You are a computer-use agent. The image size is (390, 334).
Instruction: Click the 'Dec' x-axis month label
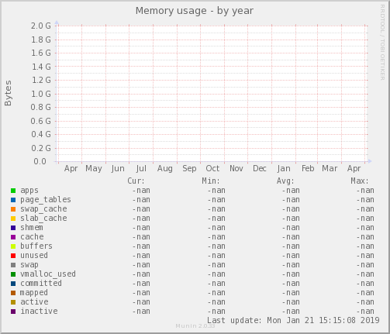point(260,169)
